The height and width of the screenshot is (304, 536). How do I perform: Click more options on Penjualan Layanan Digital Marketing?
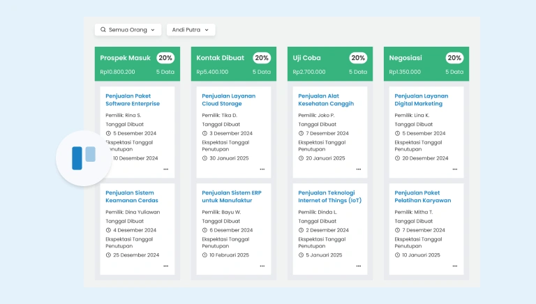pos(455,169)
